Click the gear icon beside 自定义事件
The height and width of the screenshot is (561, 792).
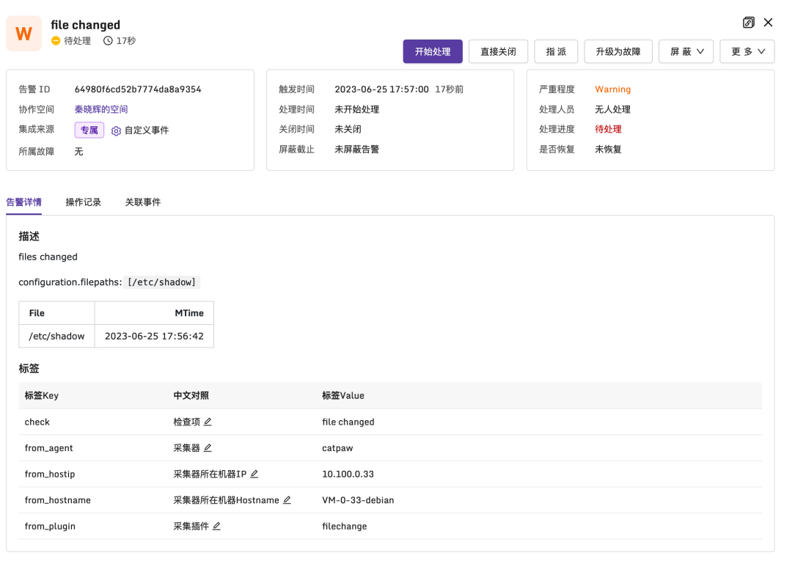[x=116, y=131]
